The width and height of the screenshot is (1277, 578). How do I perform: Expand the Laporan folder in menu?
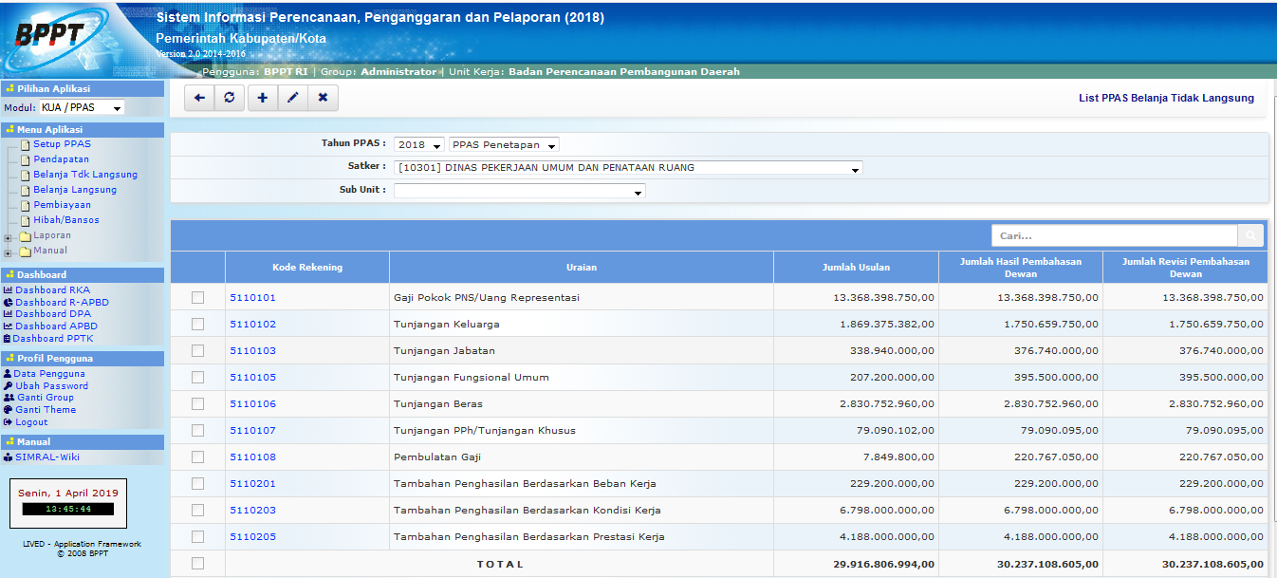coord(9,236)
